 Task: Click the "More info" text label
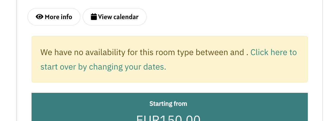click(x=58, y=17)
